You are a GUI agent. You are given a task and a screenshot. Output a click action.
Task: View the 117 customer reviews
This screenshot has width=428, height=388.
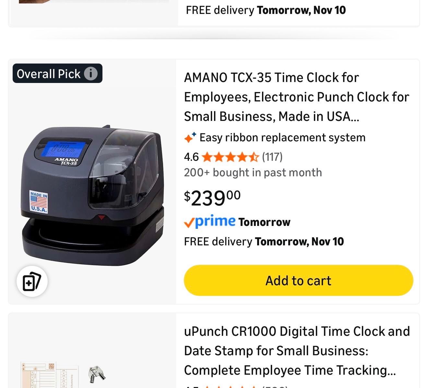click(x=272, y=157)
